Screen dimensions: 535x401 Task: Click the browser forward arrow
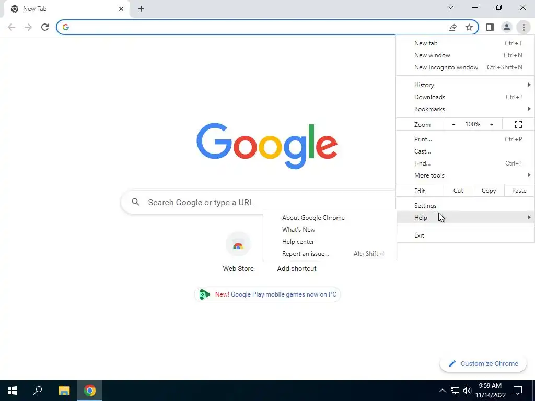click(28, 27)
